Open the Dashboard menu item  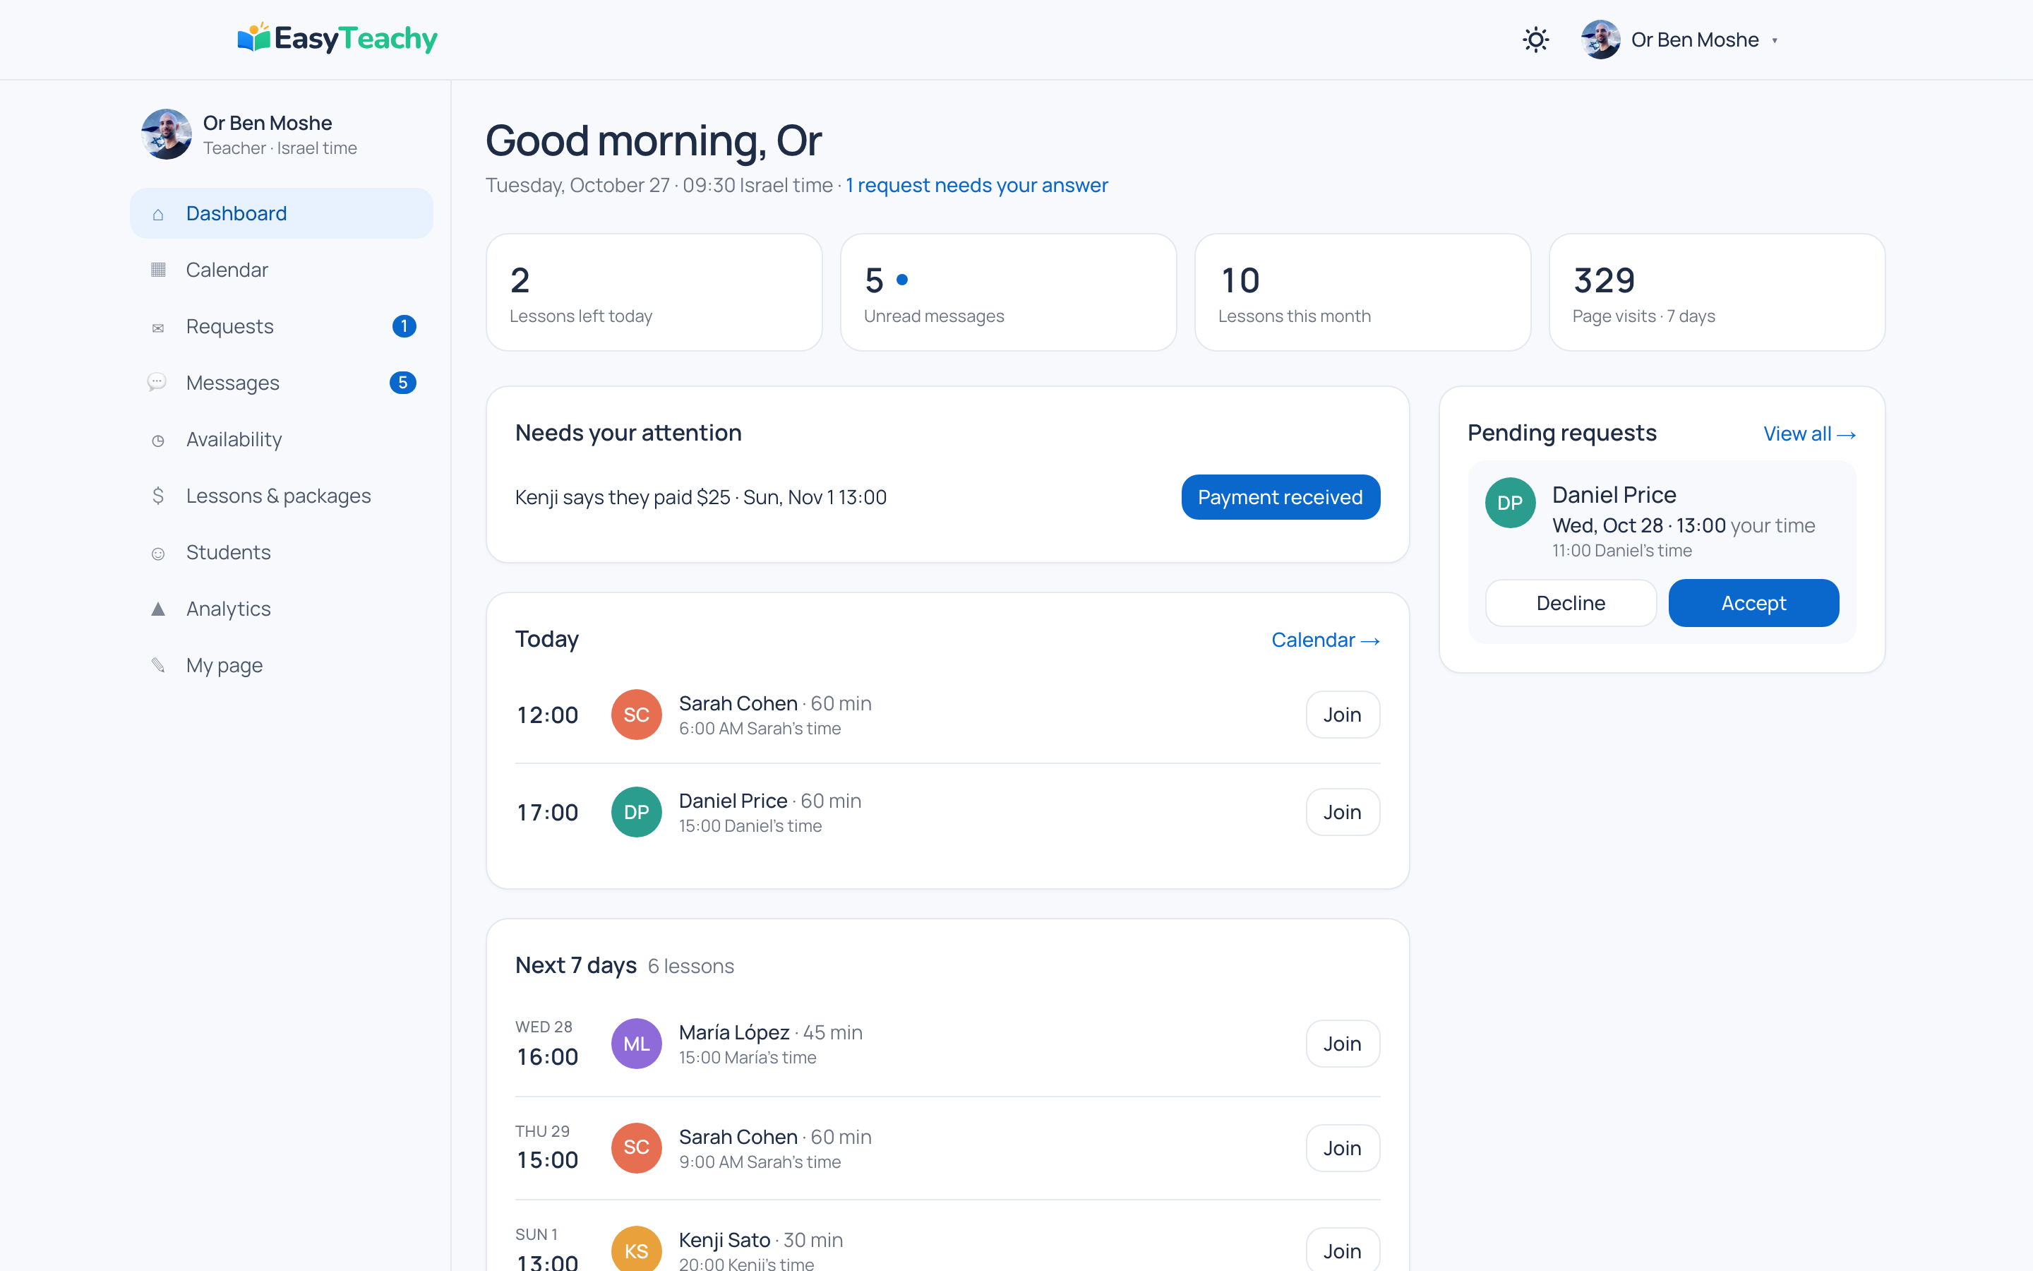tap(282, 213)
